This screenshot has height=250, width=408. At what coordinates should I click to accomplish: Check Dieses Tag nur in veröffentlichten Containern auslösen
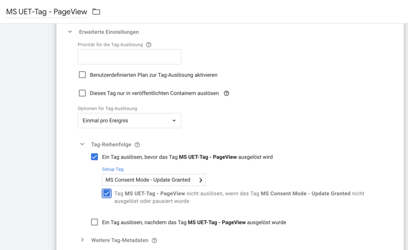pos(82,93)
